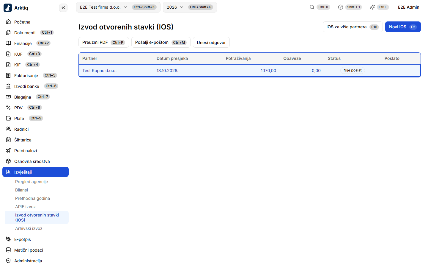Click the Nije poslat status badge
Viewport: 428px width, 268px height.
(x=353, y=70)
